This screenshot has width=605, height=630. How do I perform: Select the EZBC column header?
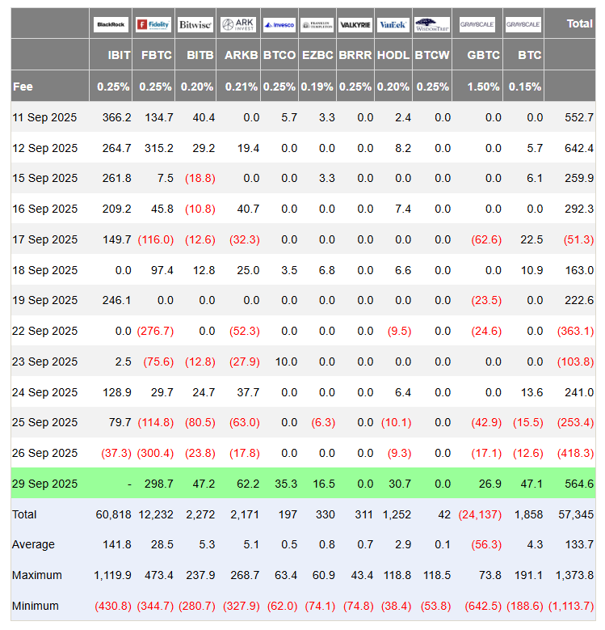tap(317, 55)
